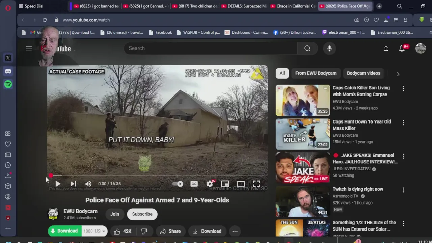Open Opera easy setup sliders icon

pyautogui.click(x=396, y=20)
